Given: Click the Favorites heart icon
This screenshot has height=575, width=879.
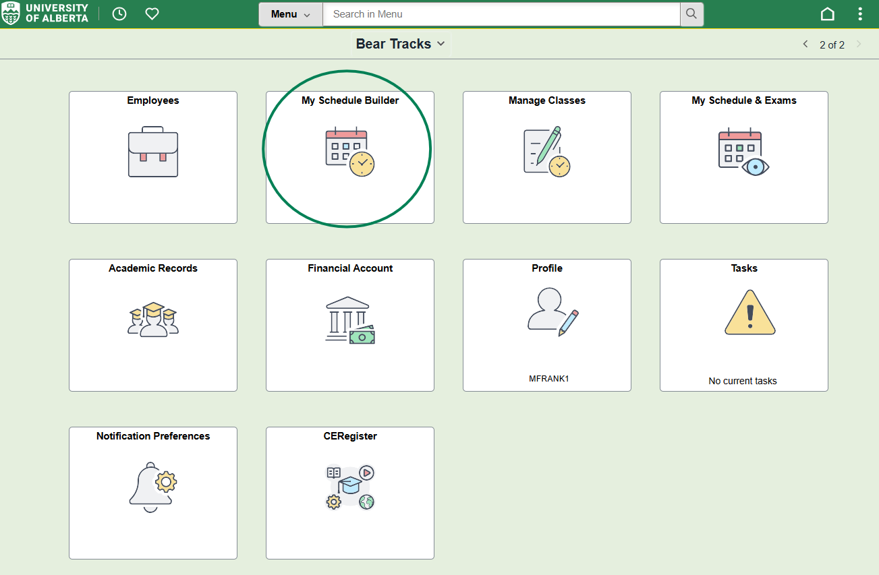Looking at the screenshot, I should click(x=152, y=13).
